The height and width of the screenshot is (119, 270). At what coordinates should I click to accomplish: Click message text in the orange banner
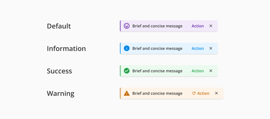[x=157, y=93]
